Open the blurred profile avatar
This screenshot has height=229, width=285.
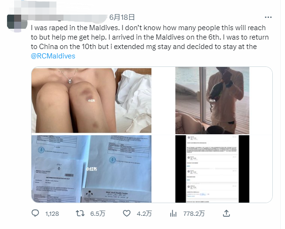(17, 23)
